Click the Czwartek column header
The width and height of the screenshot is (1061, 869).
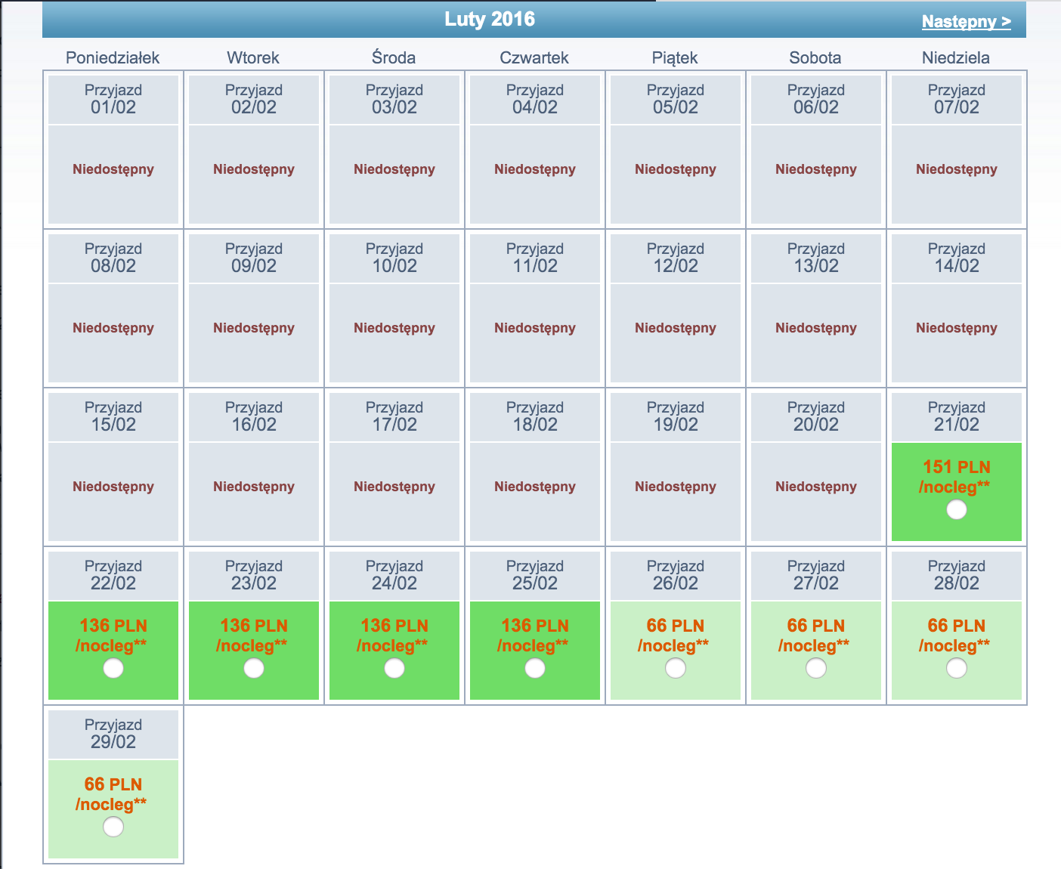pos(534,57)
